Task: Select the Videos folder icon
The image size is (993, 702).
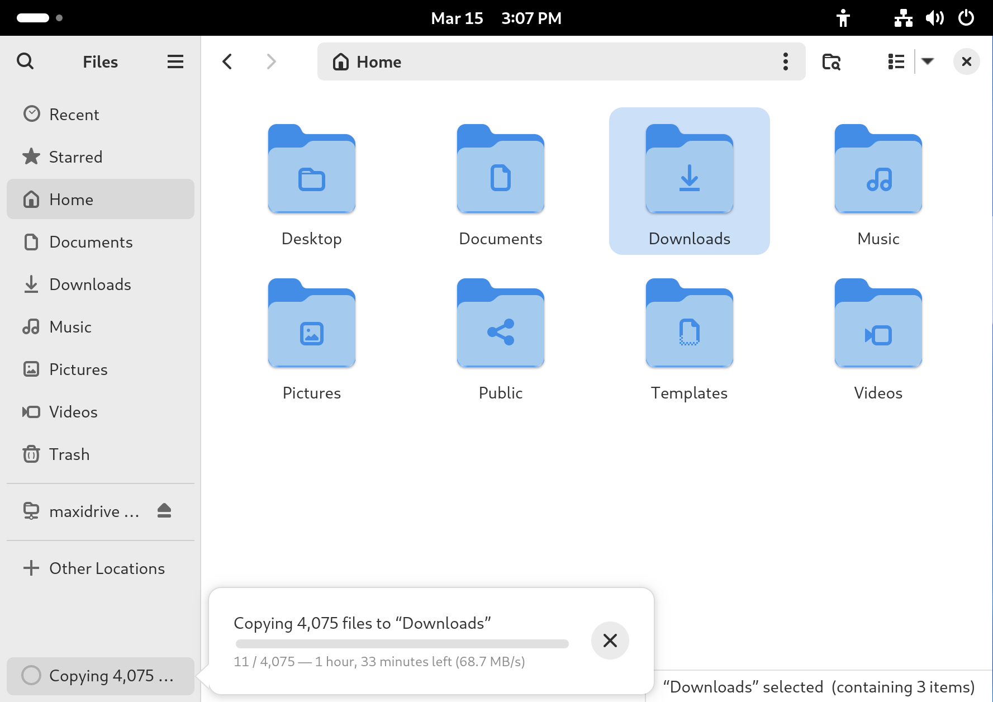Action: pyautogui.click(x=878, y=325)
